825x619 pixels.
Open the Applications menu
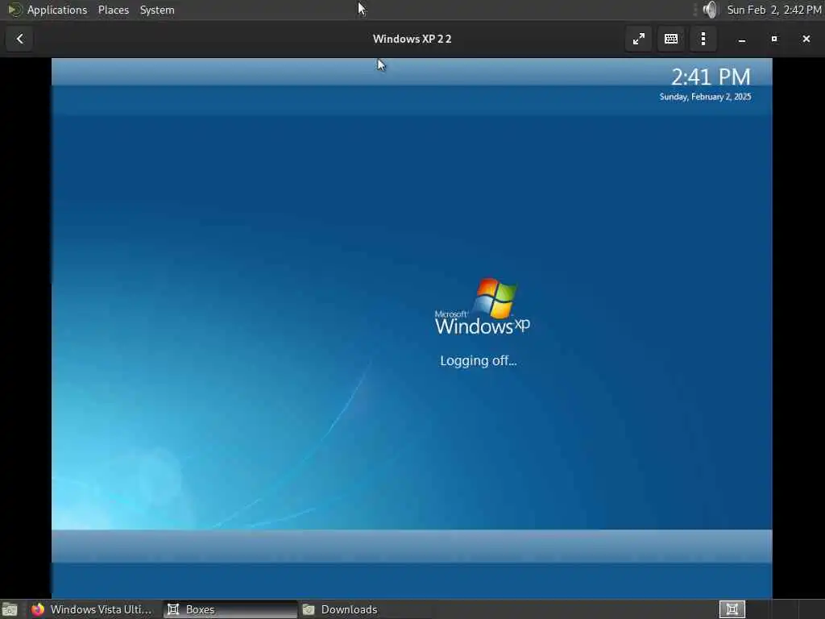click(x=57, y=10)
